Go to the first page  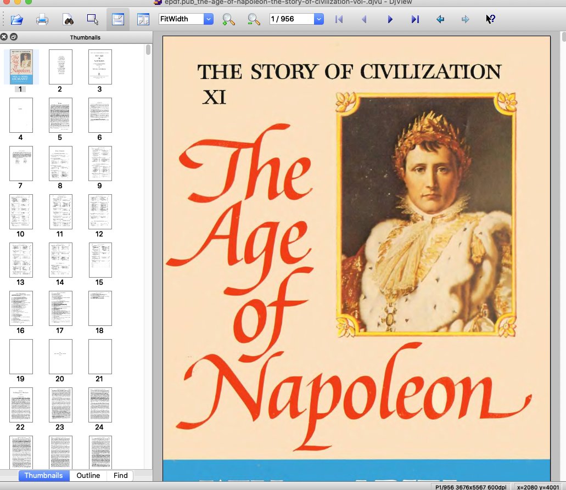click(x=339, y=19)
